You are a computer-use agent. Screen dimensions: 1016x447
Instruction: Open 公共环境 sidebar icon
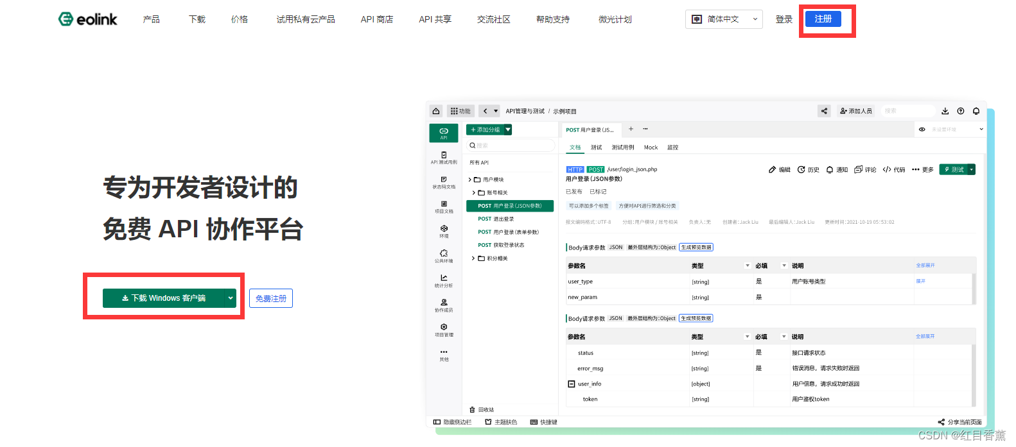click(x=444, y=257)
